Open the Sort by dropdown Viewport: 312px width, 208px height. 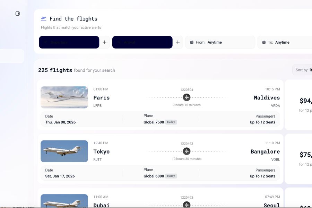coord(302,70)
